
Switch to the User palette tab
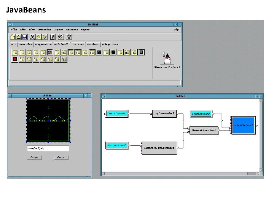[115, 44]
